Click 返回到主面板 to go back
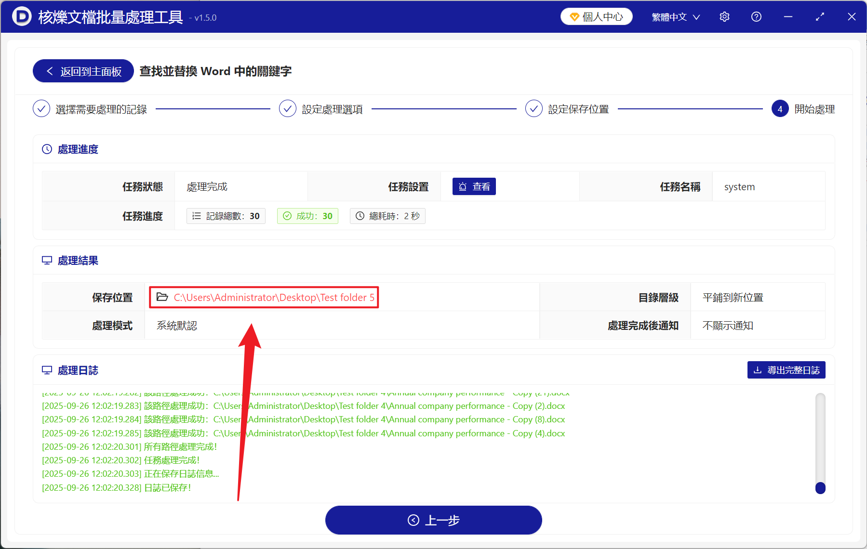Viewport: 867px width, 549px height. click(82, 70)
